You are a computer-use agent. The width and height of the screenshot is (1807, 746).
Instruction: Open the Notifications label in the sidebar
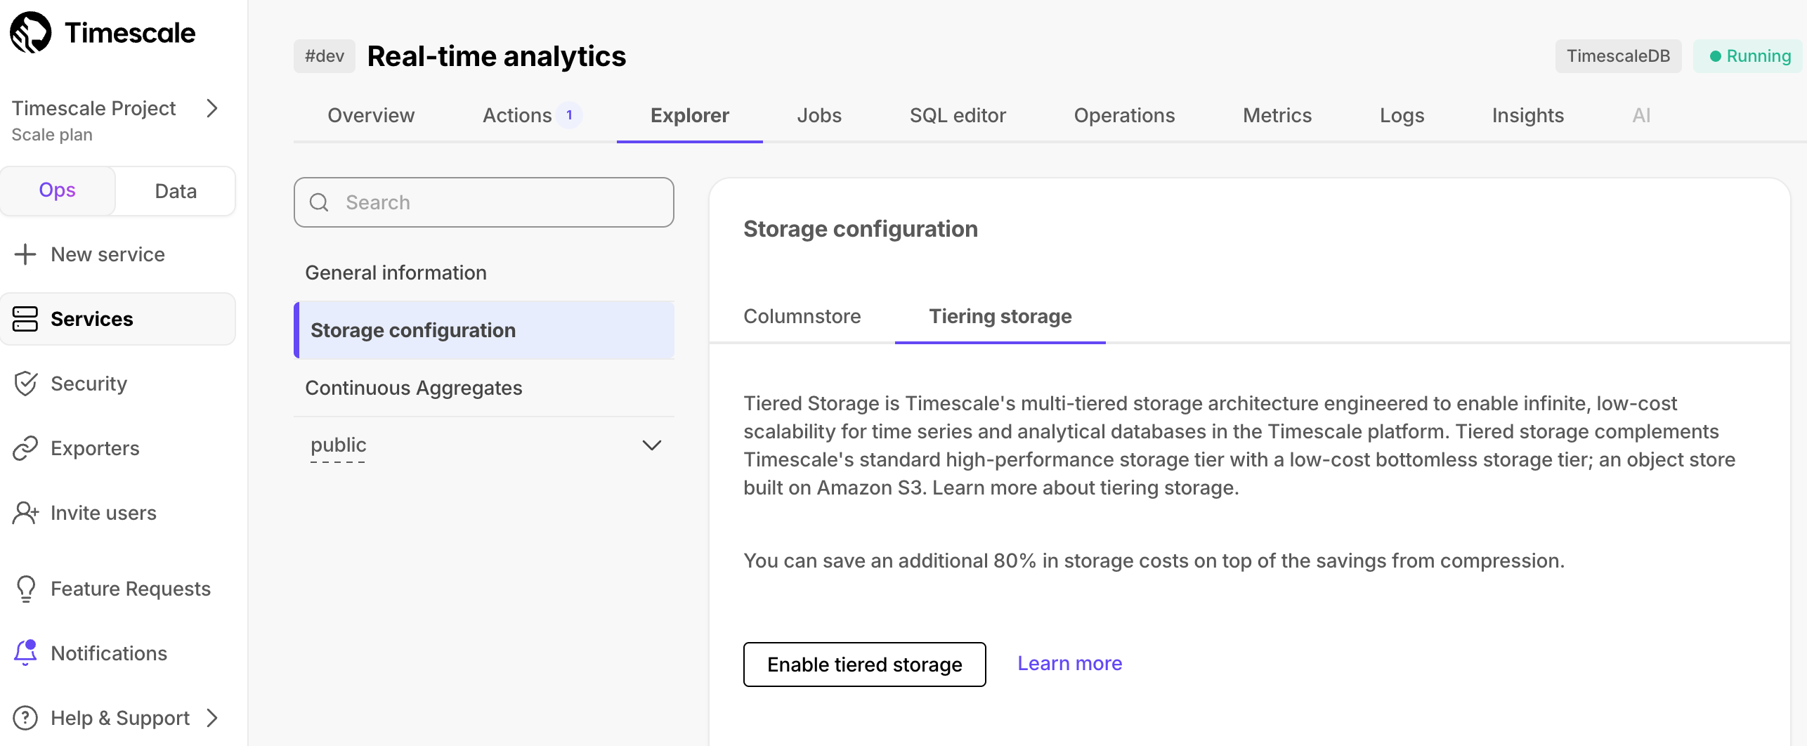109,653
